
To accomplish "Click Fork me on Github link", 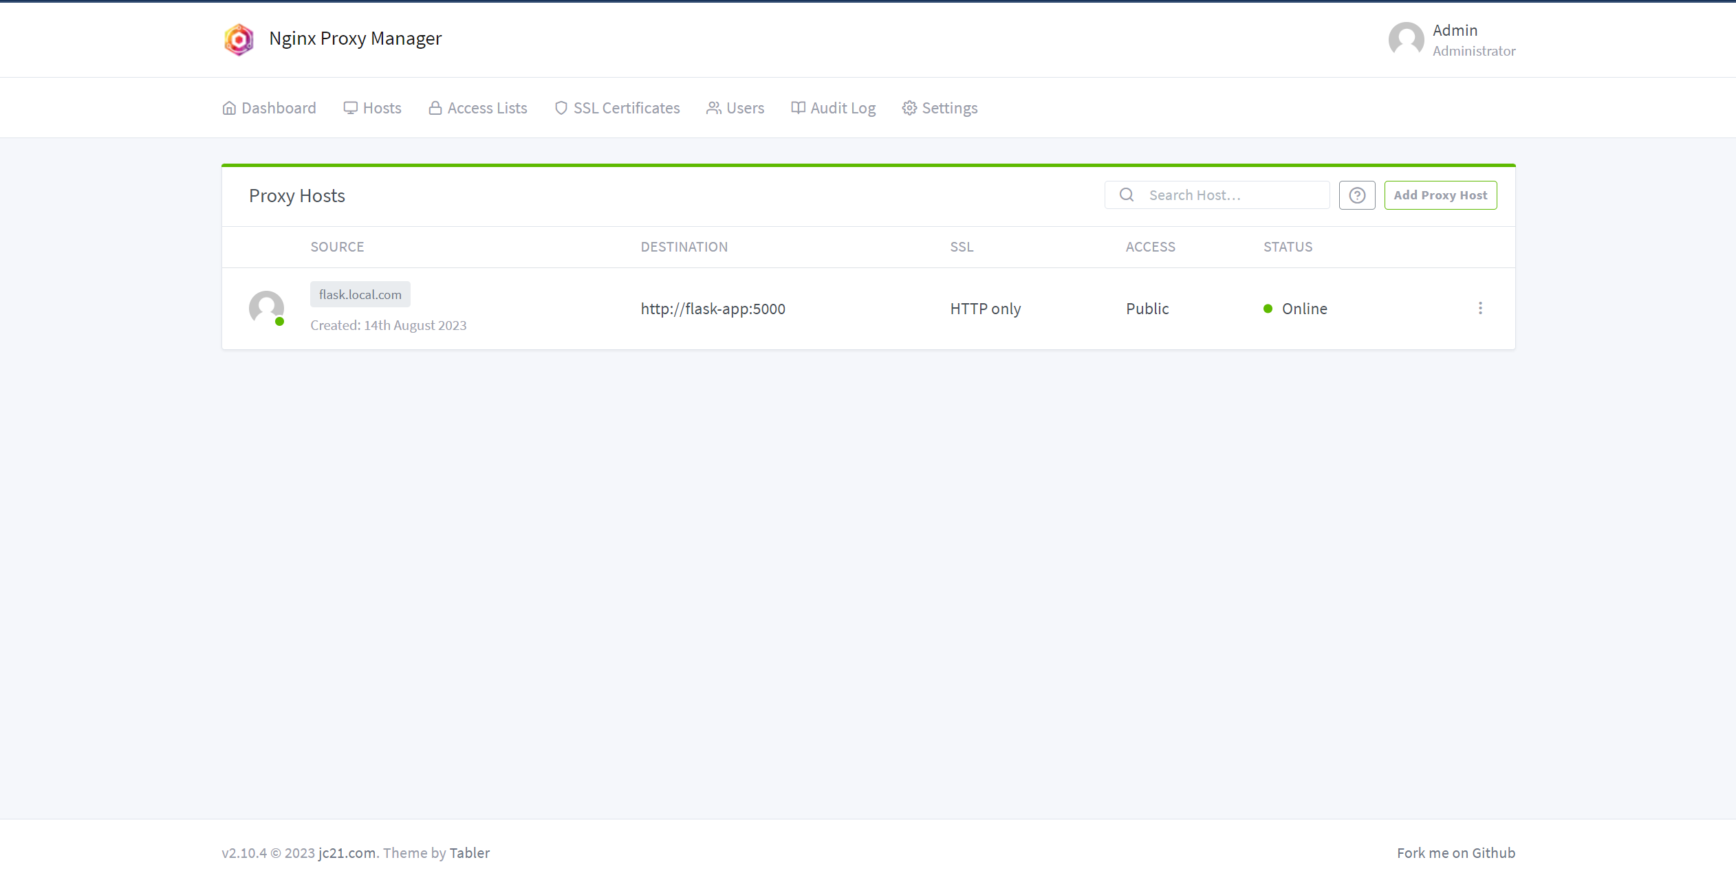I will (1455, 852).
